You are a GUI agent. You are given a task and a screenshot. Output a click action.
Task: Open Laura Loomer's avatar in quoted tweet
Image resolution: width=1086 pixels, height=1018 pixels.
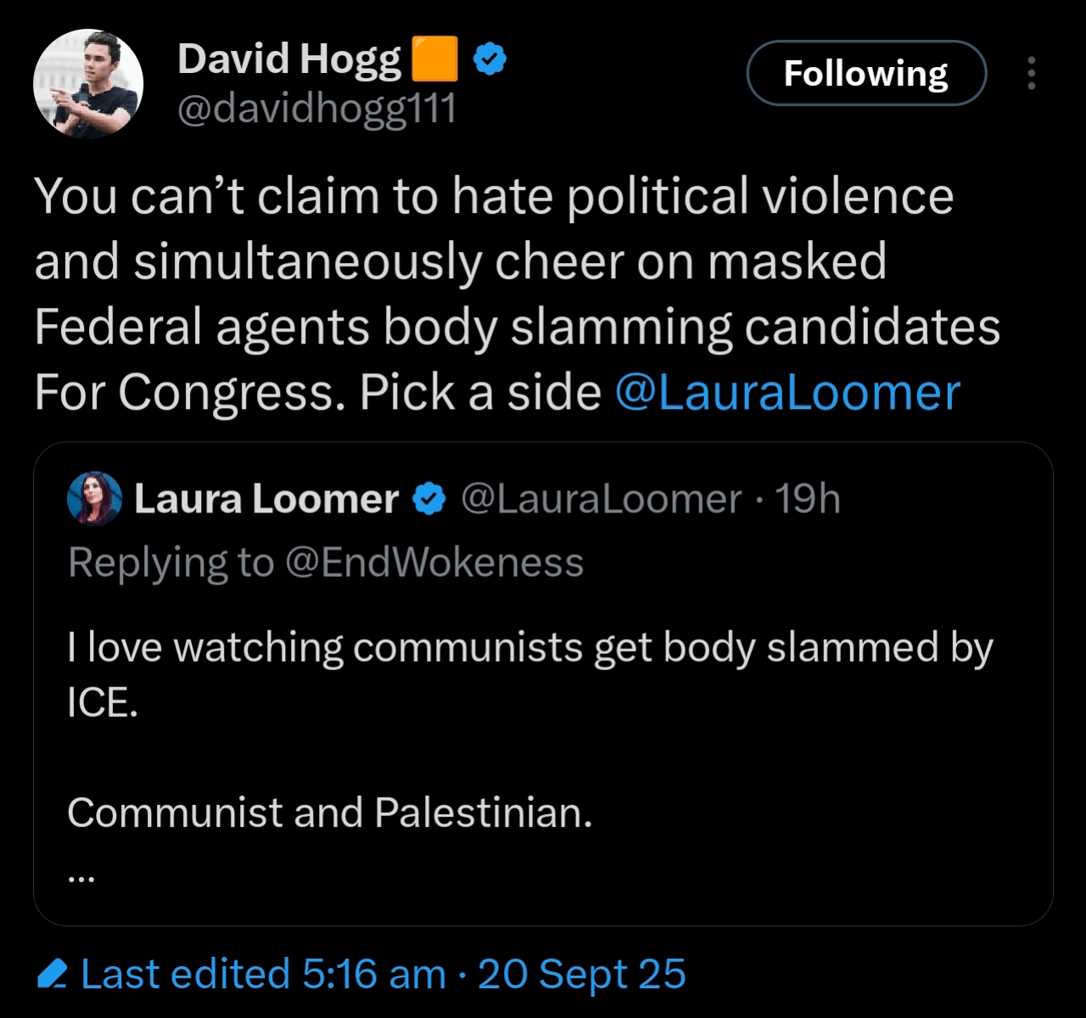(x=94, y=499)
